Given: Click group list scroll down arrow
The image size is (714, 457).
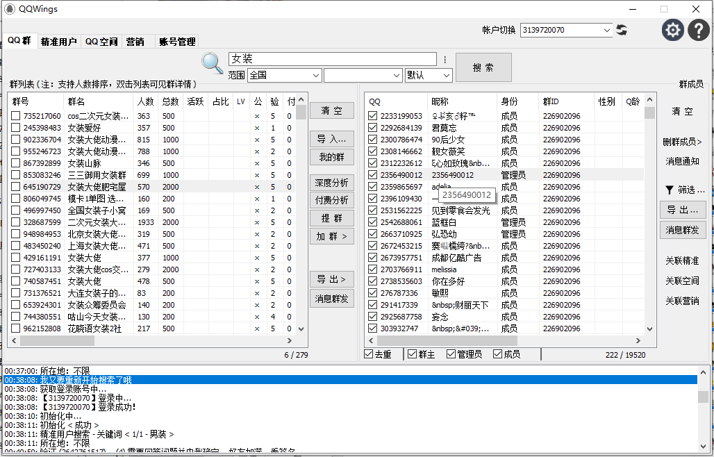Looking at the screenshot, I should (x=301, y=329).
